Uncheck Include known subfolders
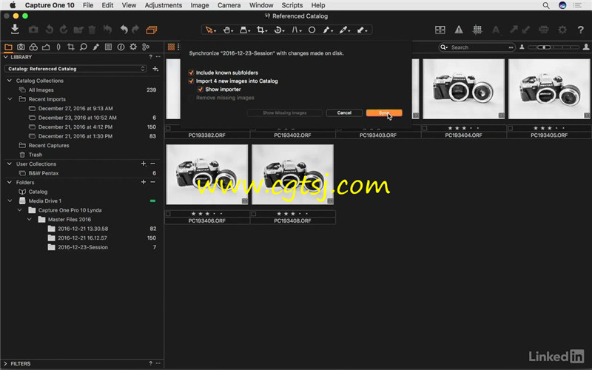This screenshot has width=592, height=370. point(191,73)
